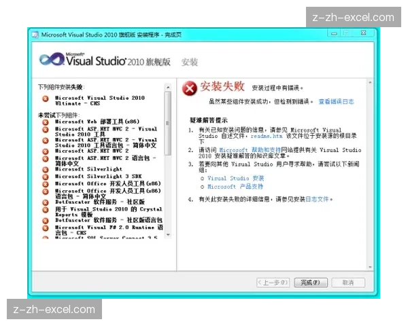Open the Visual Studio 安装 newsgroup link
The width and height of the screenshot is (408, 326).
(x=235, y=179)
